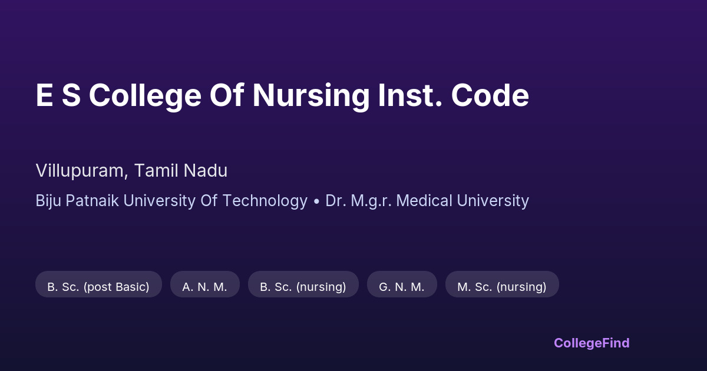Select the B. Sc. (post Basic) chip

[x=98, y=287]
